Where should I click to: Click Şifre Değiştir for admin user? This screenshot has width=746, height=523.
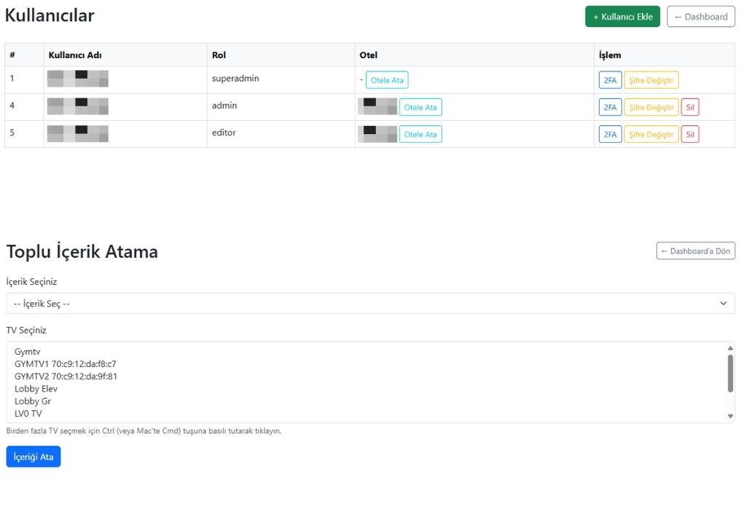[651, 107]
